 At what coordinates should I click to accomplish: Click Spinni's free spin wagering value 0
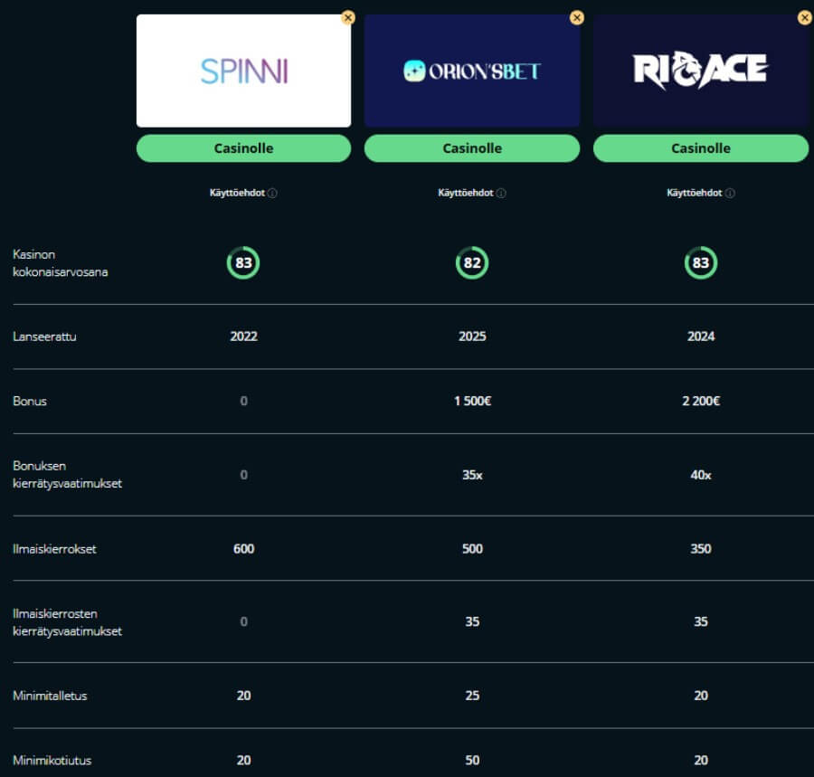pos(243,621)
